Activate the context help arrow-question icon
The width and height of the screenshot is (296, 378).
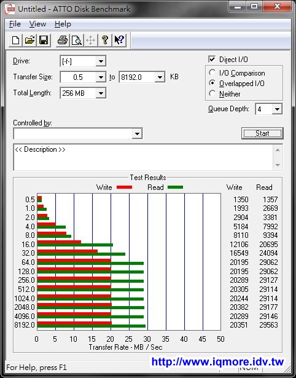(119, 40)
